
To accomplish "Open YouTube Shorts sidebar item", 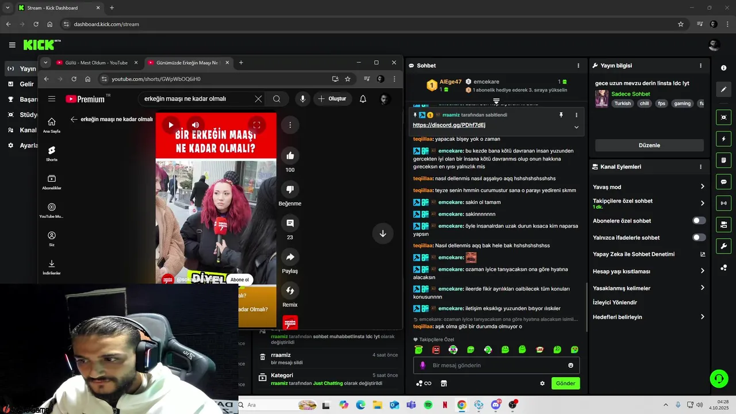I will [52, 154].
